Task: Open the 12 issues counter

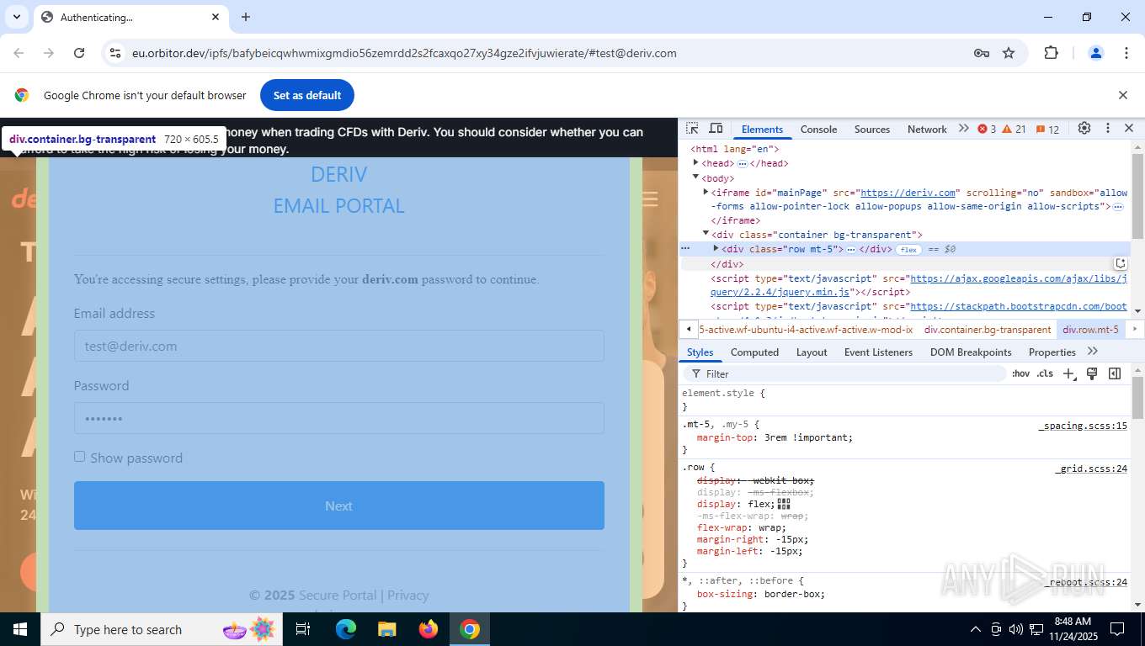Action: (x=1047, y=130)
